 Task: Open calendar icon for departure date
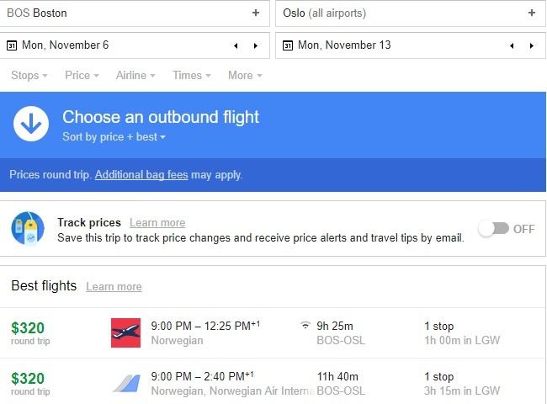12,45
